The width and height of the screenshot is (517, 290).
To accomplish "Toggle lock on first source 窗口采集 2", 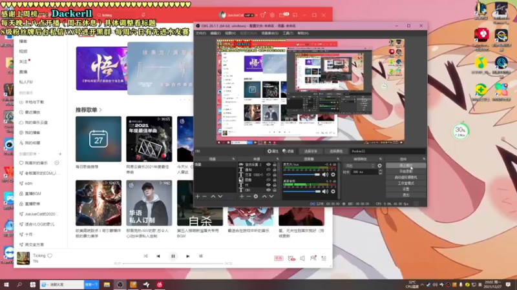I will coord(274,164).
